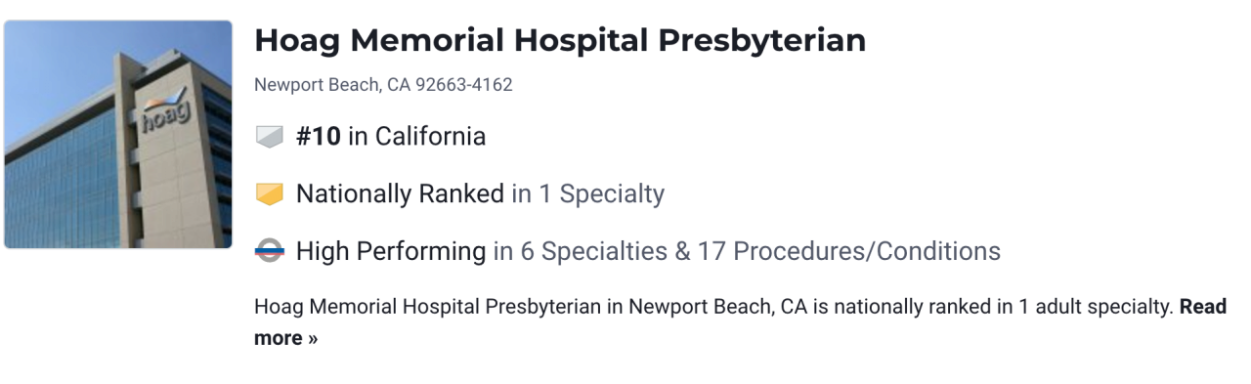Click the round High Performing ribbon icon
The width and height of the screenshot is (1251, 384).
point(270,251)
